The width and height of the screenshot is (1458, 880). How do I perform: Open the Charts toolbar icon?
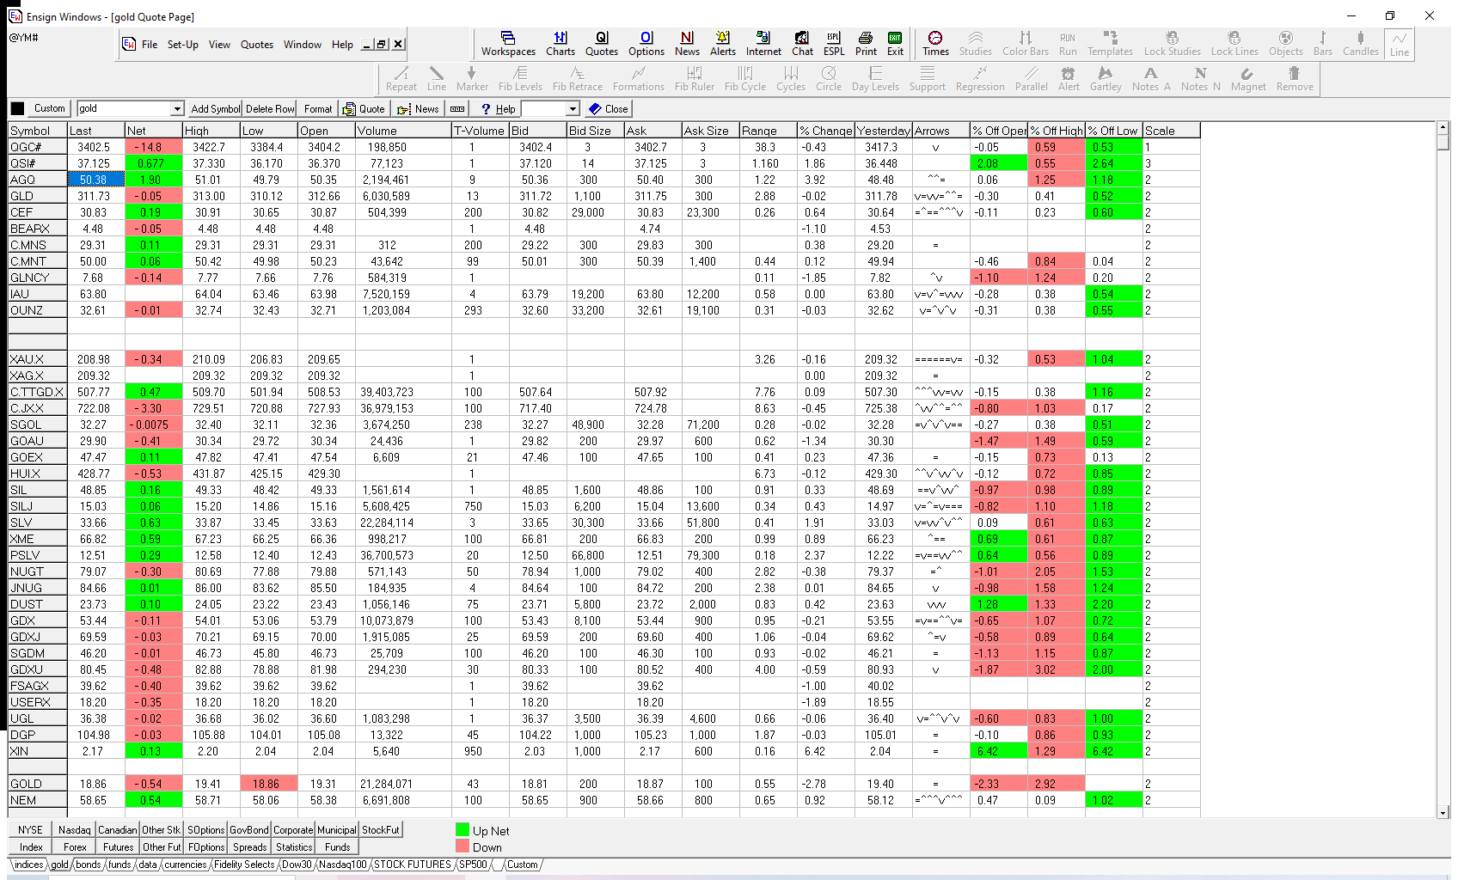point(561,44)
